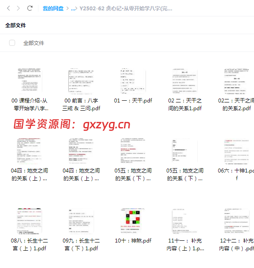Viewport: 254px width, 268px height.
Task: Open 08八：长生十二宫（上）1.pdf icon
Action: [29, 221]
